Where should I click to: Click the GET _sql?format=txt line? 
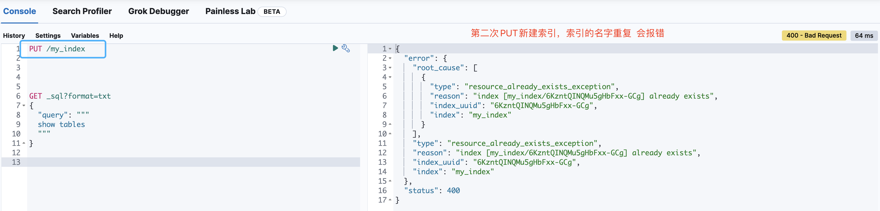click(70, 97)
